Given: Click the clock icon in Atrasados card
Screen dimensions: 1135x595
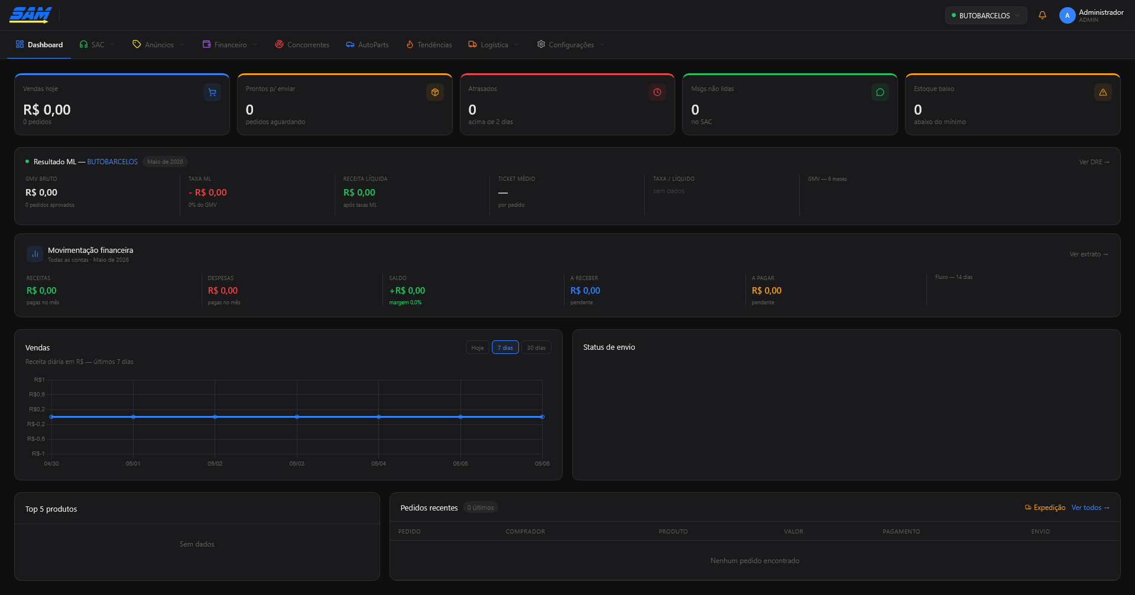Looking at the screenshot, I should tap(657, 92).
